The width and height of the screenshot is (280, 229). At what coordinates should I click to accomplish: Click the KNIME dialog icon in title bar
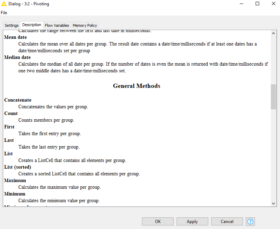tap(4, 4)
